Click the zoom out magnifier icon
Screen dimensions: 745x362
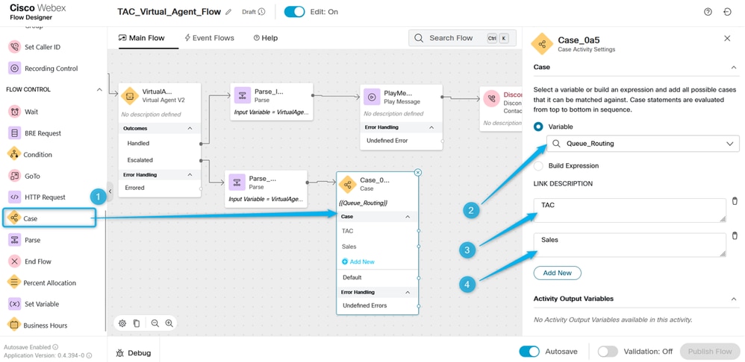155,323
